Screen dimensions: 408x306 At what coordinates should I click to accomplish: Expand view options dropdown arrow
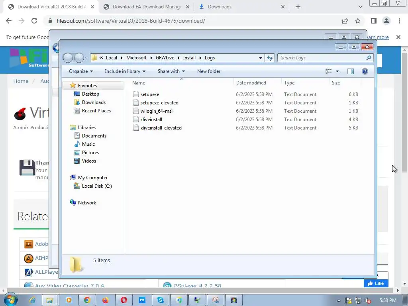pos(337,71)
